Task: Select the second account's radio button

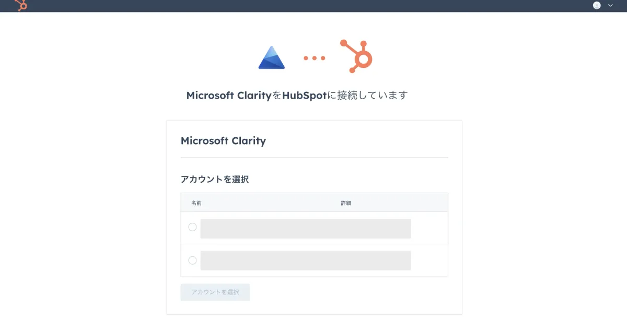Action: tap(192, 260)
